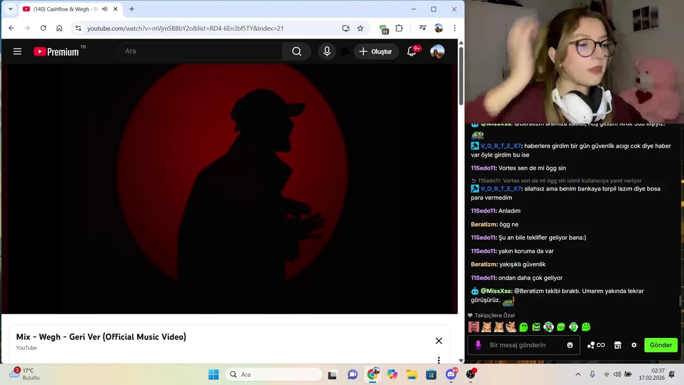Open YouTube account avatar menu
The height and width of the screenshot is (385, 684).
click(x=437, y=51)
